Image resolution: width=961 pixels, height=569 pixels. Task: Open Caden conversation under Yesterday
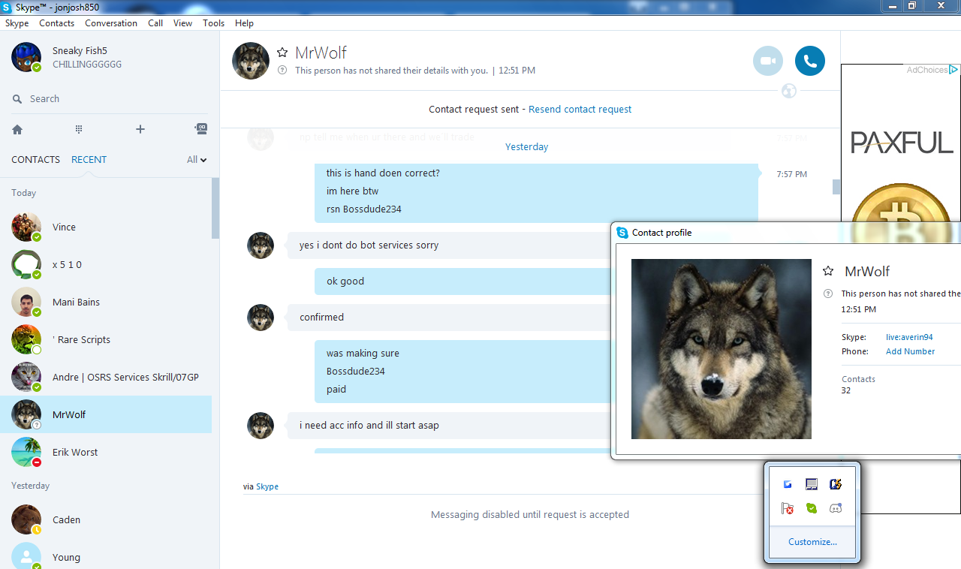pyautogui.click(x=106, y=519)
